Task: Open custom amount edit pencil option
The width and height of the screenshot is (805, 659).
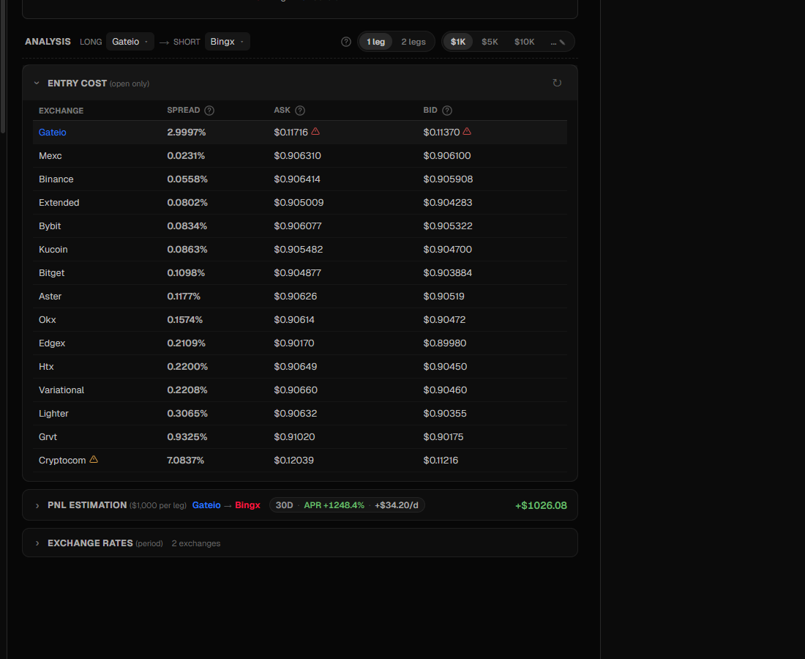Action: pos(558,42)
